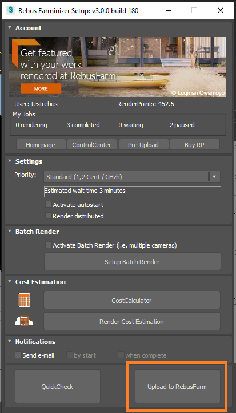Screen dimensions: 236x413
Task: Click the orange calculator icon beside CostCalculator
Action: (x=25, y=300)
